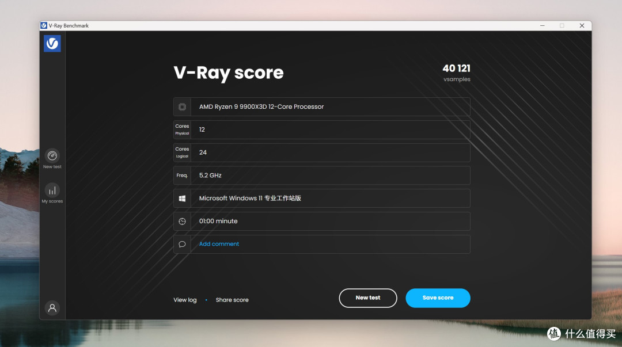Click the Cores Logical label
622x347 pixels.
[182, 152]
